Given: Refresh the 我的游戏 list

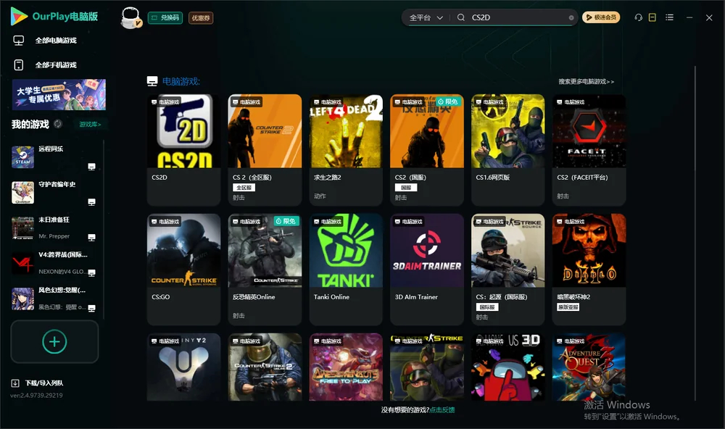Looking at the screenshot, I should click(58, 124).
